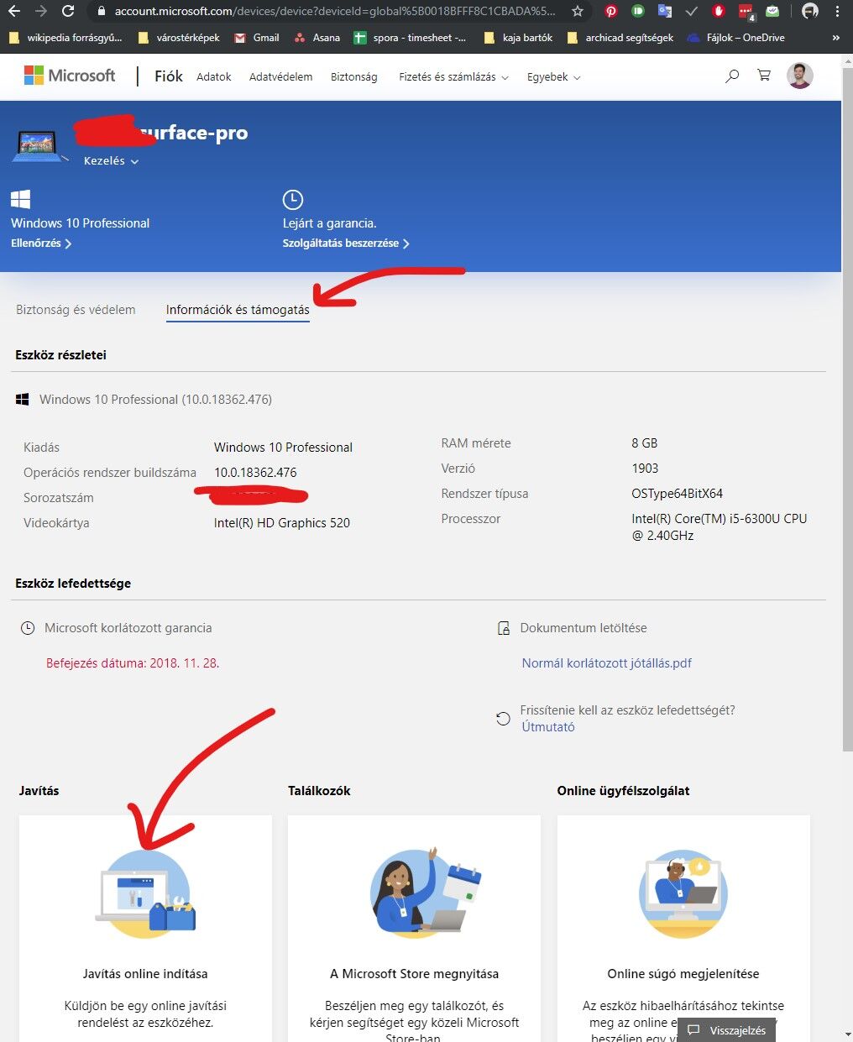The image size is (853, 1042).
Task: Open the kaja bartók bookmark folder
Action: (x=519, y=38)
